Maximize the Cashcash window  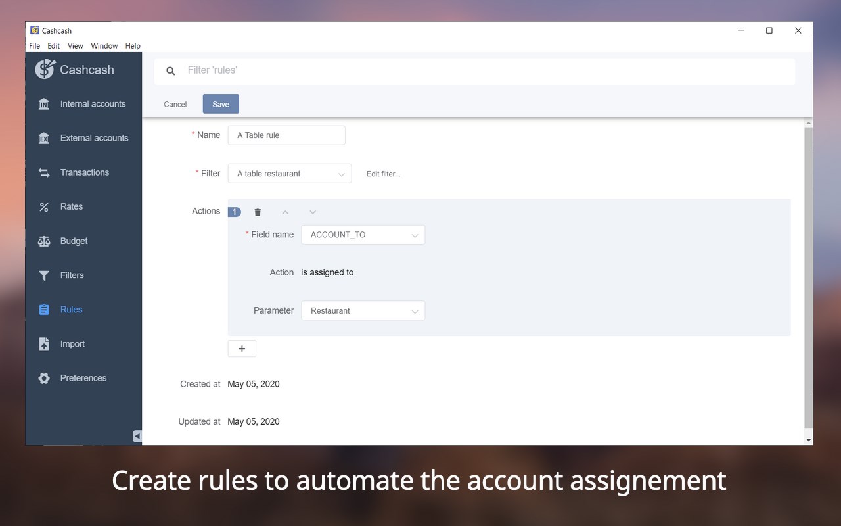click(x=769, y=30)
